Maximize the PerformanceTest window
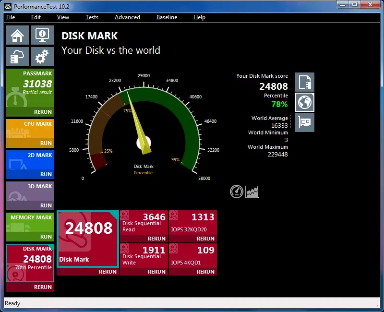 pos(354,5)
